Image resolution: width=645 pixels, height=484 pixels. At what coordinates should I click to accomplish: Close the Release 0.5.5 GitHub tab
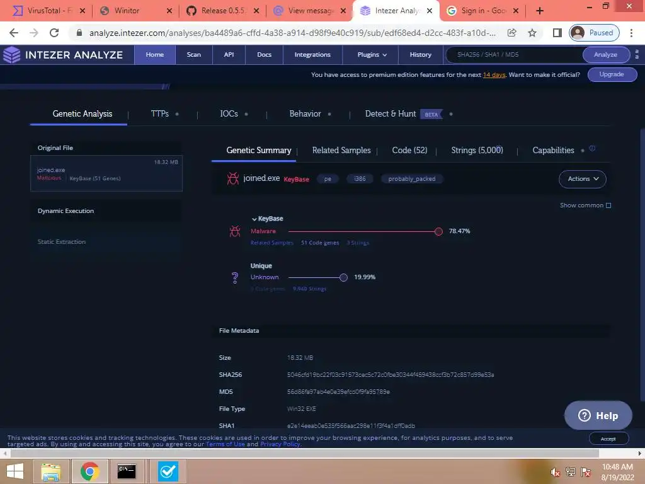point(256,11)
